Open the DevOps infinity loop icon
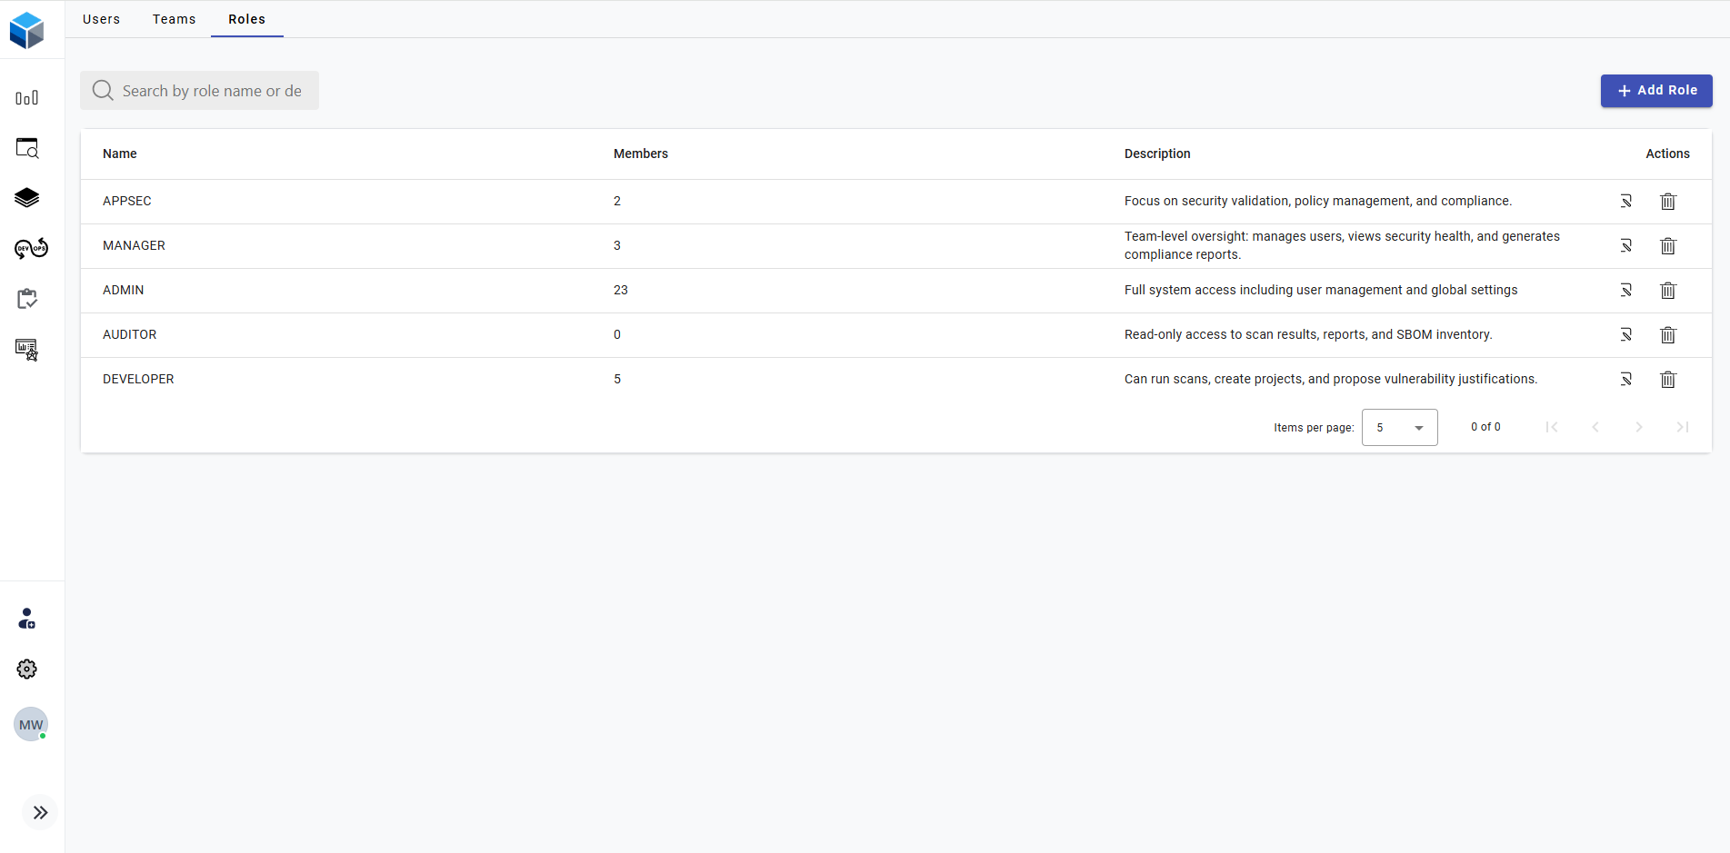 point(31,248)
